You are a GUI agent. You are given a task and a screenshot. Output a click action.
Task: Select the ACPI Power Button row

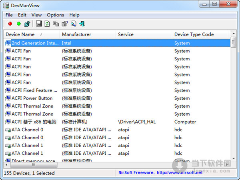point(117,98)
